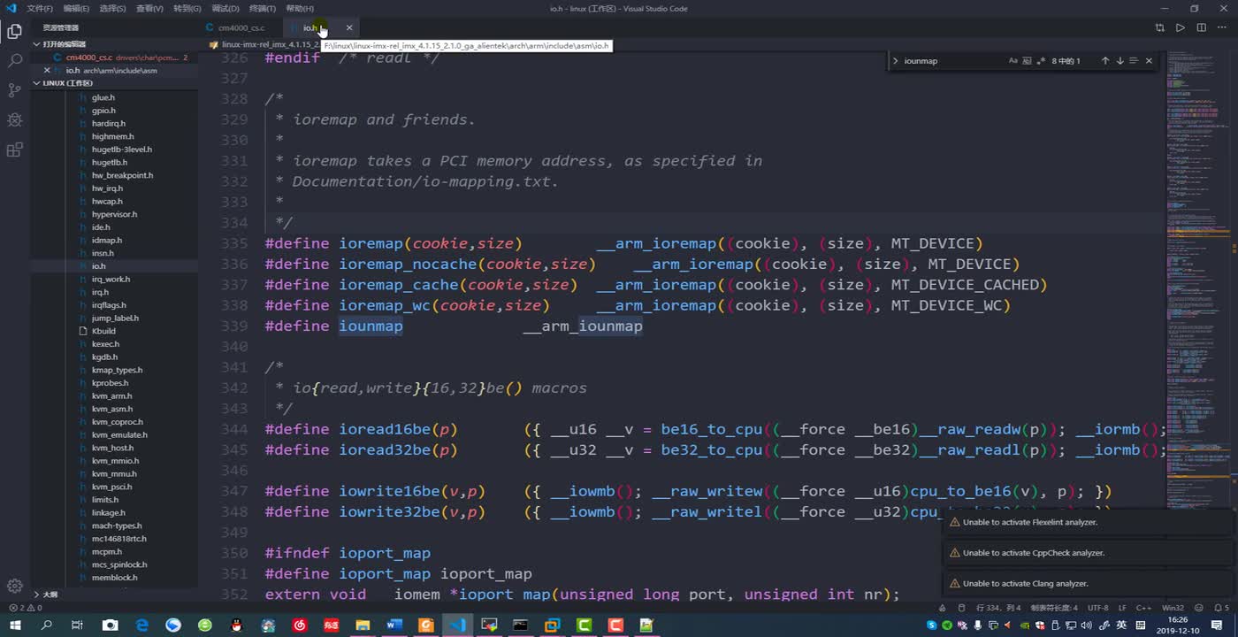Open the 帮助(H) menu
Screen dimensions: 1238x637
(300, 8)
